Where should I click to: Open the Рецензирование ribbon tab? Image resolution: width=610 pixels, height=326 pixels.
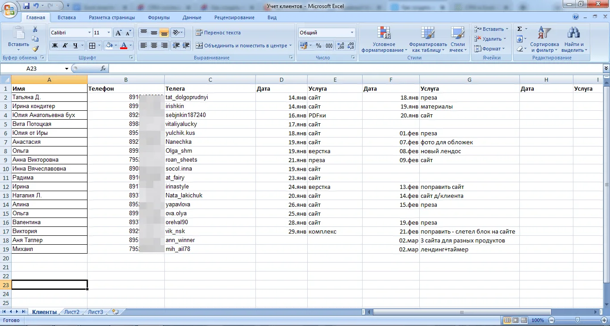pyautogui.click(x=234, y=17)
